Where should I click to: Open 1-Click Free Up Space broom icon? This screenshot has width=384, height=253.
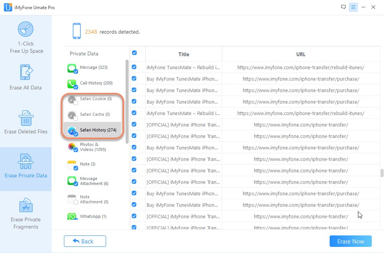coord(26,29)
